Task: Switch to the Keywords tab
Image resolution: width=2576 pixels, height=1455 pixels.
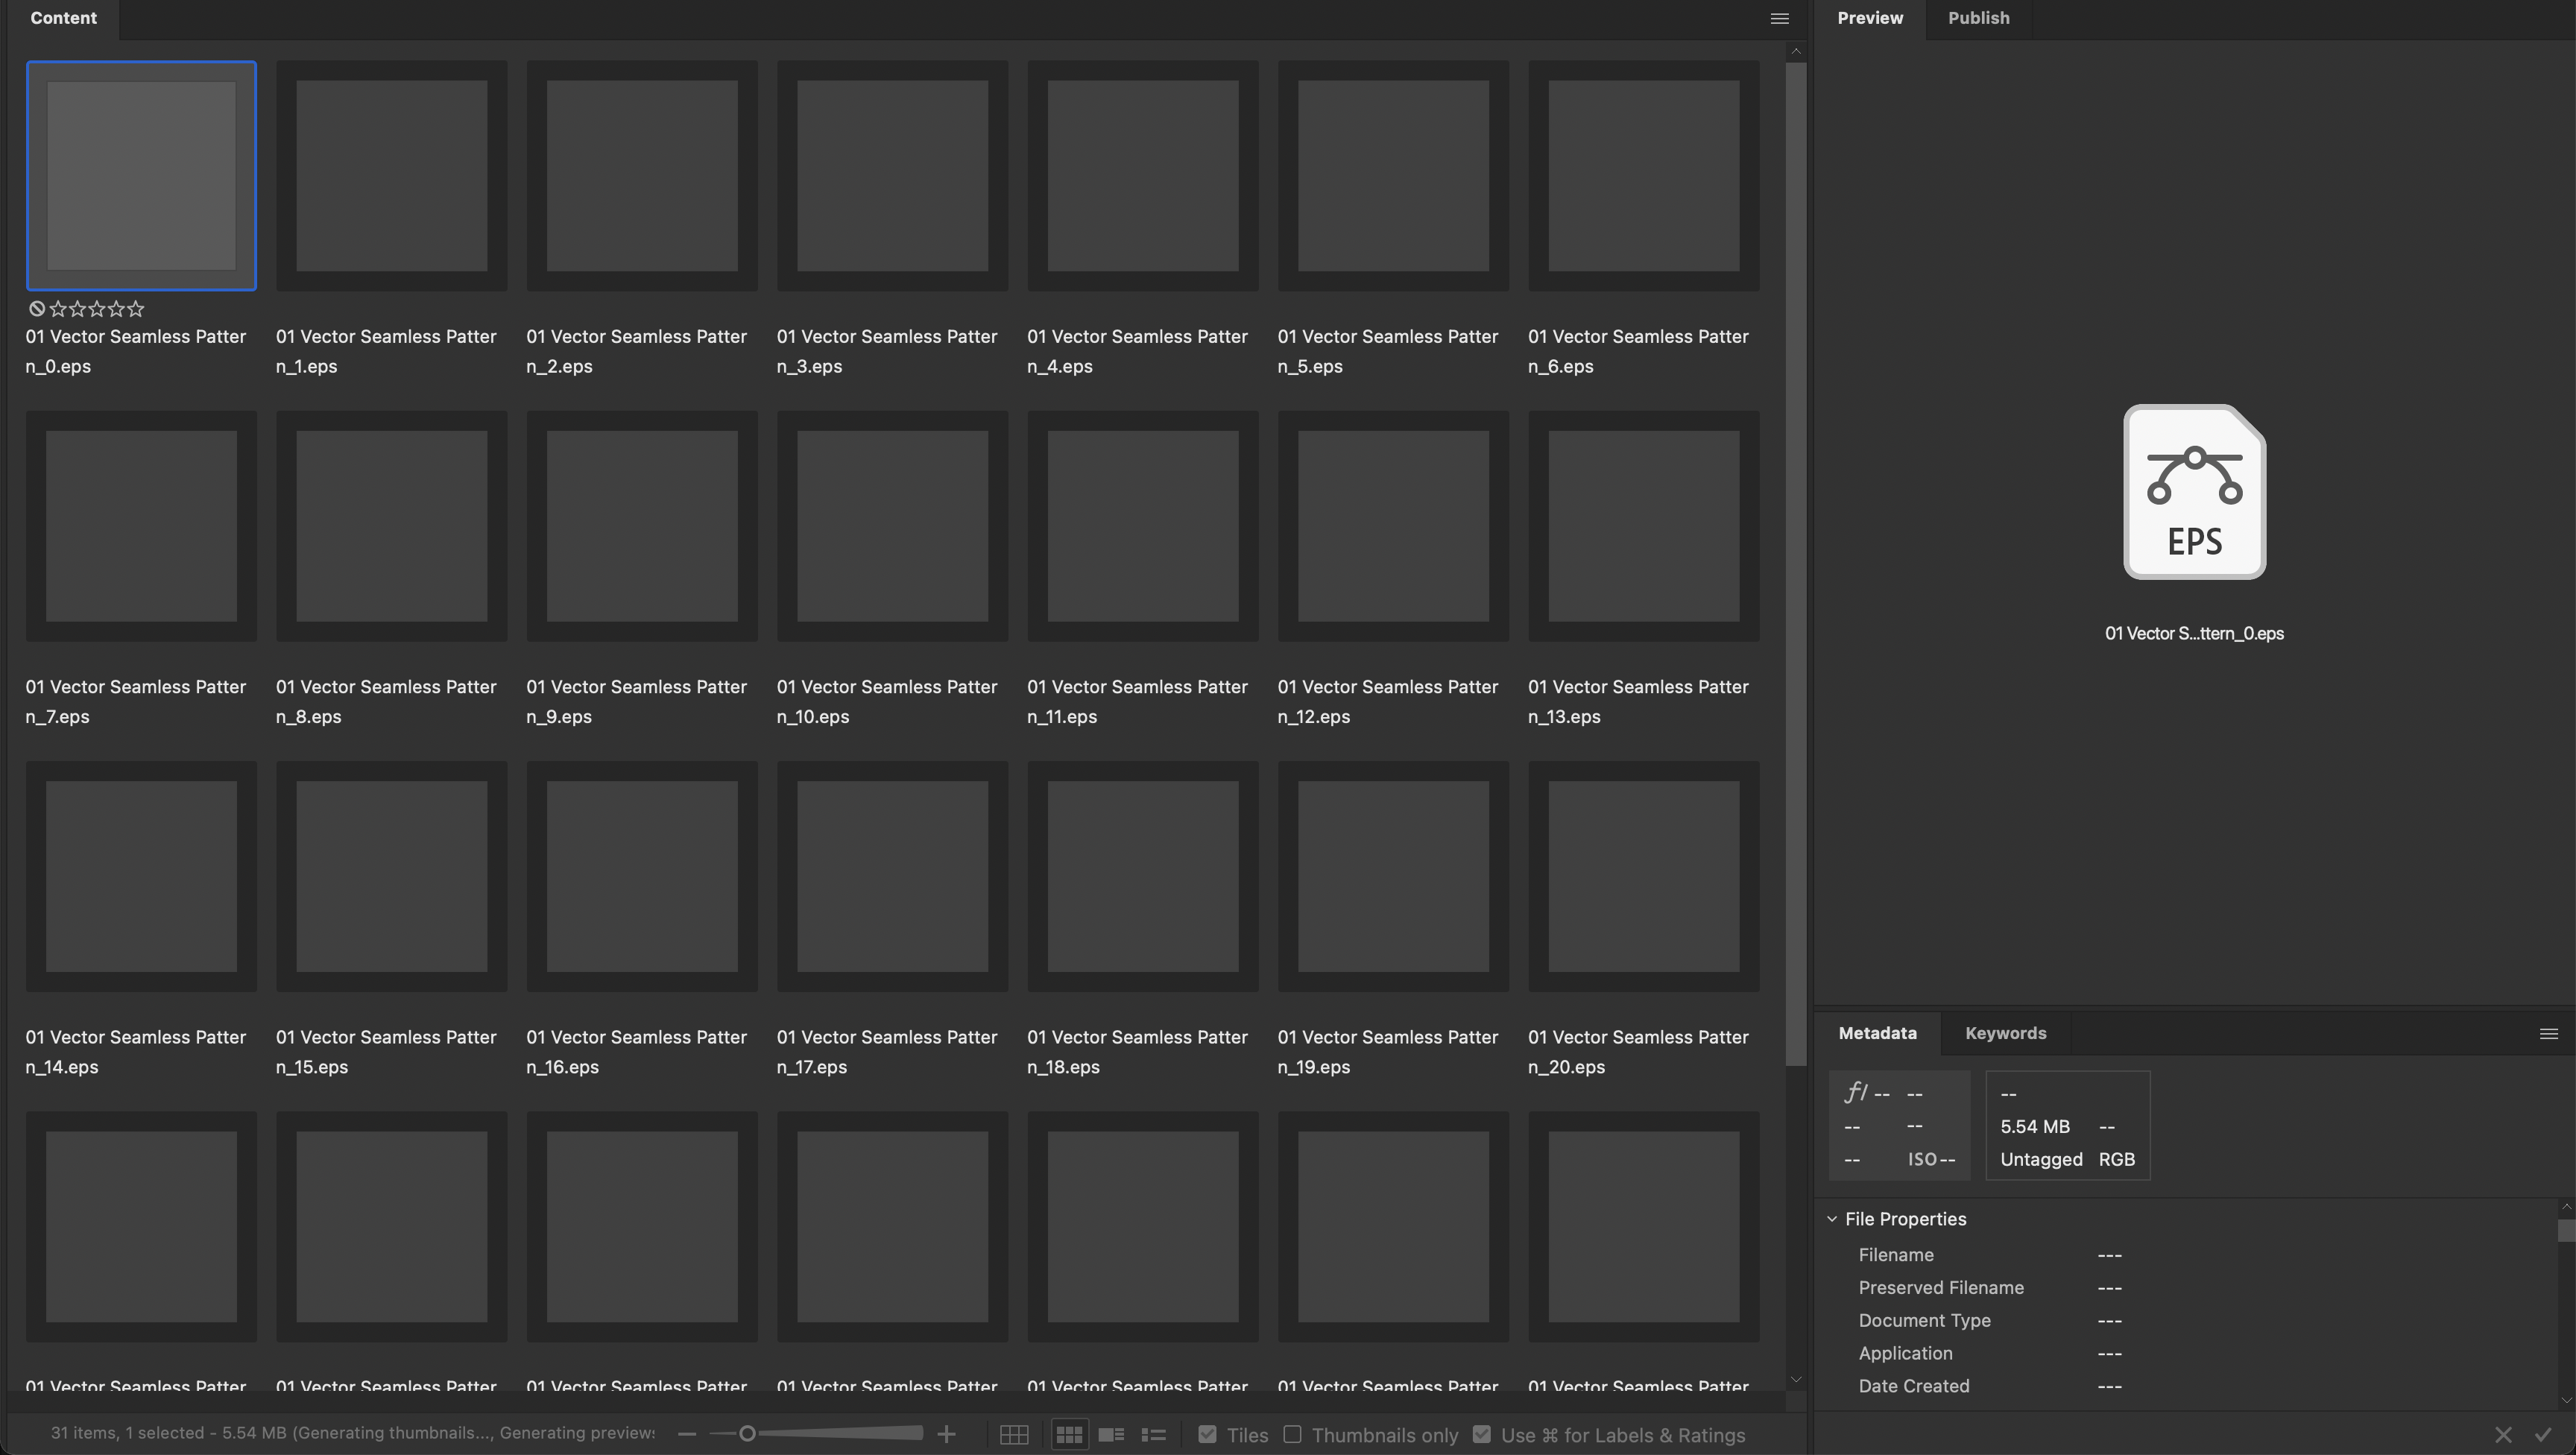Action: coord(2005,1033)
